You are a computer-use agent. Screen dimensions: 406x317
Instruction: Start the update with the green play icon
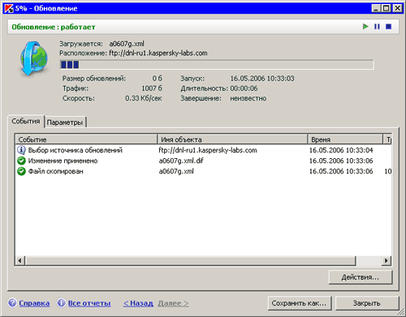pos(365,27)
